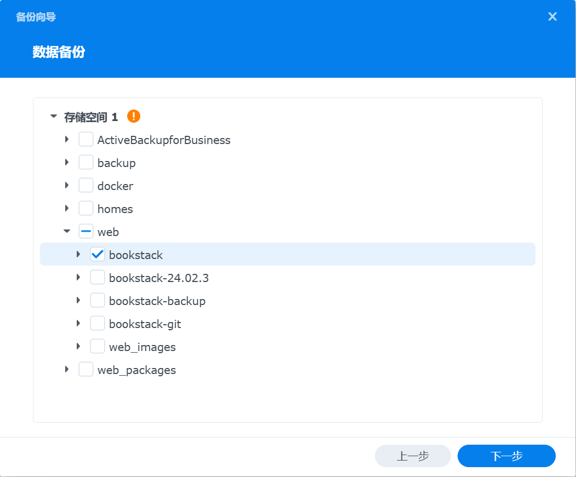Expand the homes folder contents

click(x=66, y=208)
